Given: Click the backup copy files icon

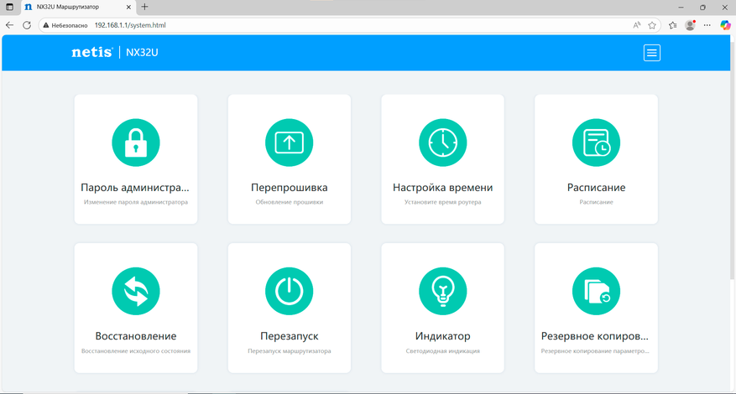Looking at the screenshot, I should tap(596, 291).
